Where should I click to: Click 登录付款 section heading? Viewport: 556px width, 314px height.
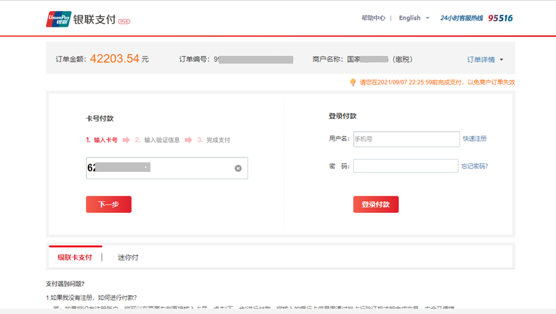343,116
